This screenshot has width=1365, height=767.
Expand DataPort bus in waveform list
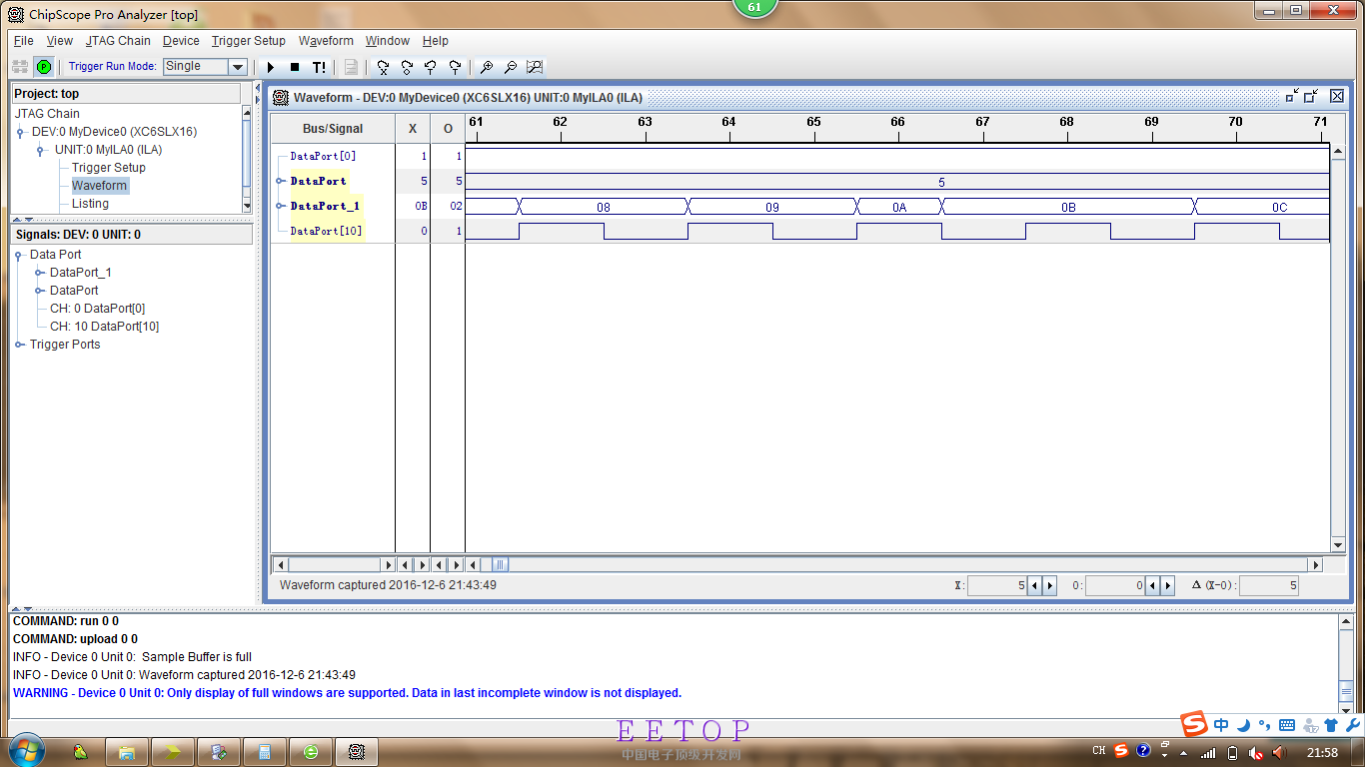coord(280,181)
